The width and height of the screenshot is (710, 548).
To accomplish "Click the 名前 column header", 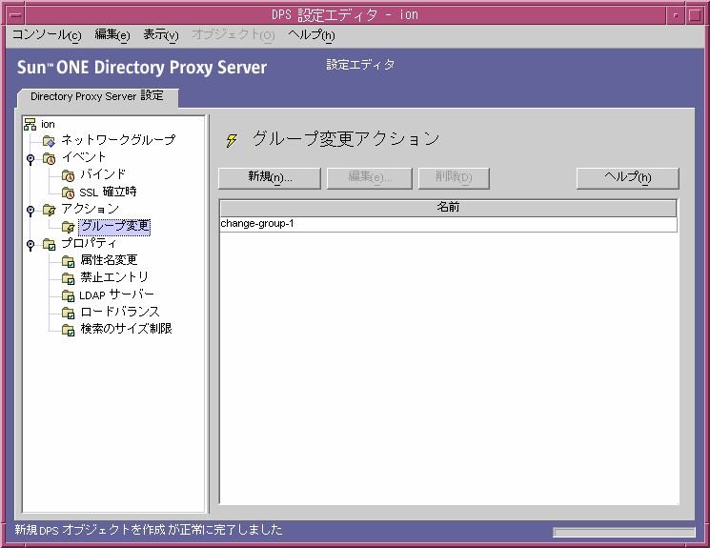I will pyautogui.click(x=448, y=208).
